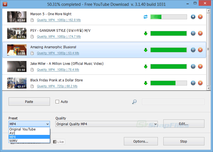The image size is (213, 152).
Task: Open quality link MP4 1080p 53.4 Mb
Action: coord(58,53)
